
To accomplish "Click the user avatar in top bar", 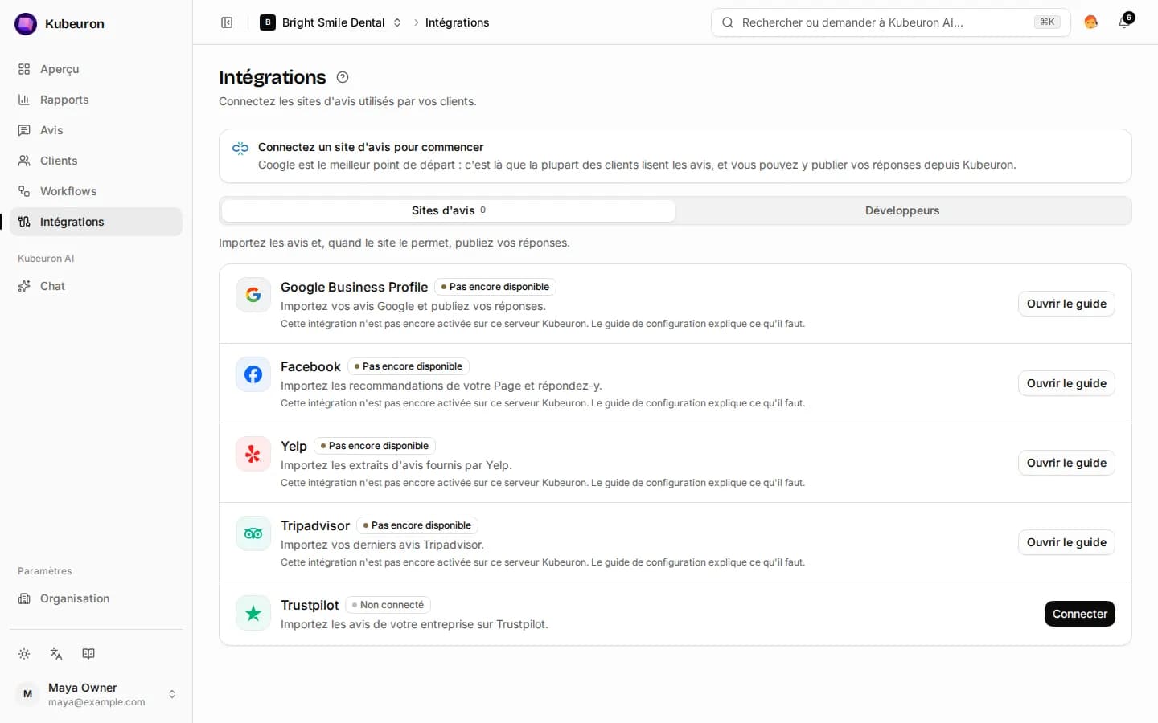I will 1090,22.
